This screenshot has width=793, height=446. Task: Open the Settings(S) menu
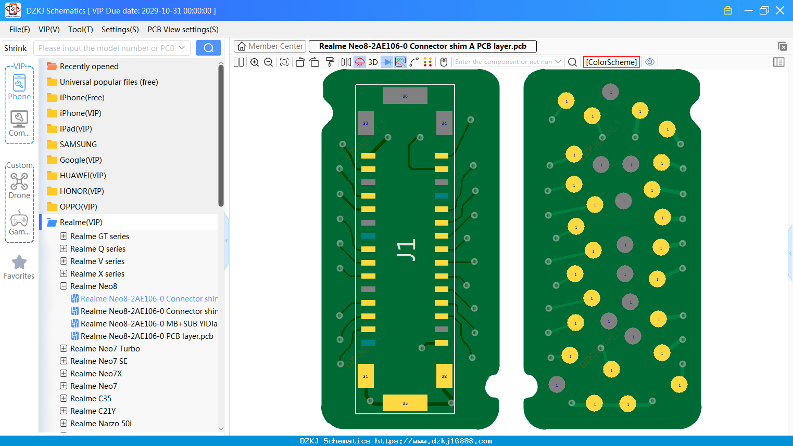point(120,29)
